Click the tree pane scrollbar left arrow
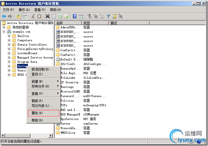Viewport: 208px width, 146px height. tap(3, 136)
